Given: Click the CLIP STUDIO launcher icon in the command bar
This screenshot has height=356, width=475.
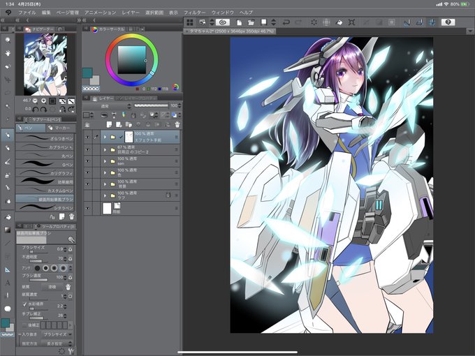Looking at the screenshot, I should point(224,22).
